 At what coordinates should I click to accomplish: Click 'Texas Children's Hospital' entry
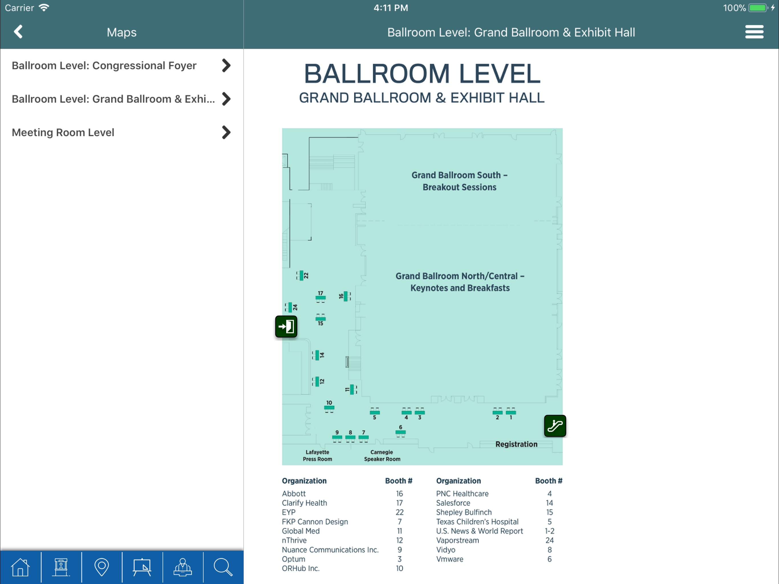click(477, 522)
